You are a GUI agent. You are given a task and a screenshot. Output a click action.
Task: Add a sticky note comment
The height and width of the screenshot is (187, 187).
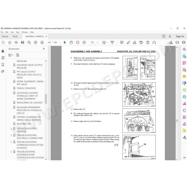pyautogui.click(x=122, y=42)
